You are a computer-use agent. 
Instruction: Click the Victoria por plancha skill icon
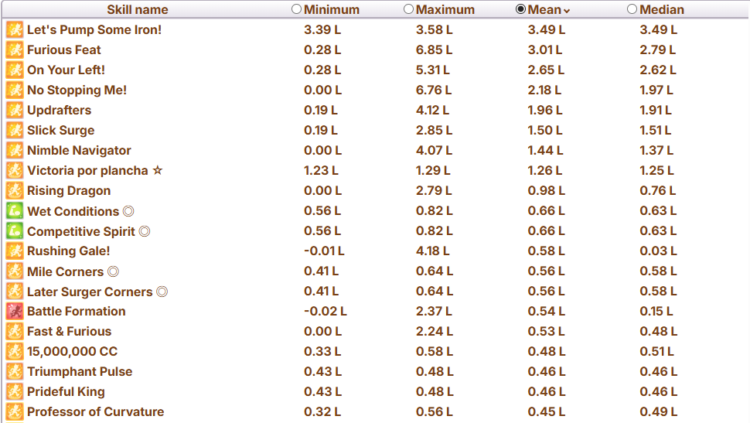15,170
